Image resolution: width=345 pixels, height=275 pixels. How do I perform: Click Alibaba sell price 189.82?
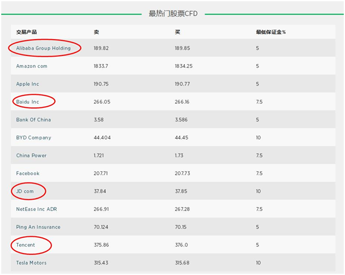[101, 48]
